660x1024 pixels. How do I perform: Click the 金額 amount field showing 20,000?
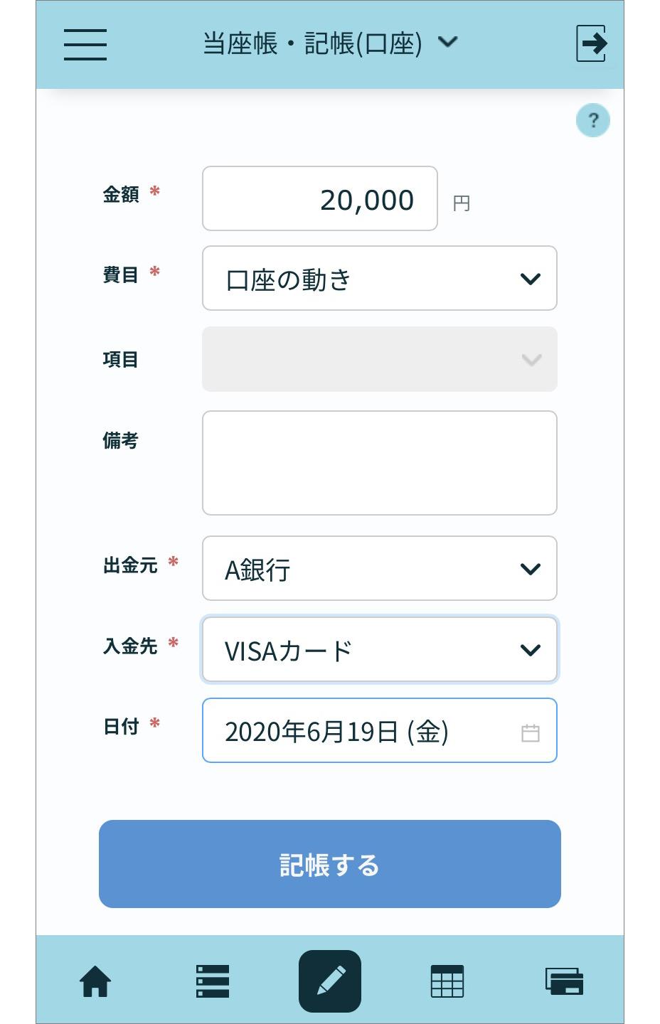click(x=320, y=198)
